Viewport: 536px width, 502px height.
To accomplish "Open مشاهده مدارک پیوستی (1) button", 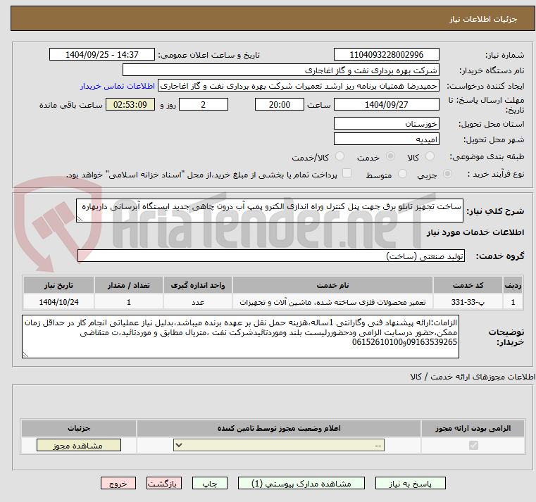I will click(301, 483).
